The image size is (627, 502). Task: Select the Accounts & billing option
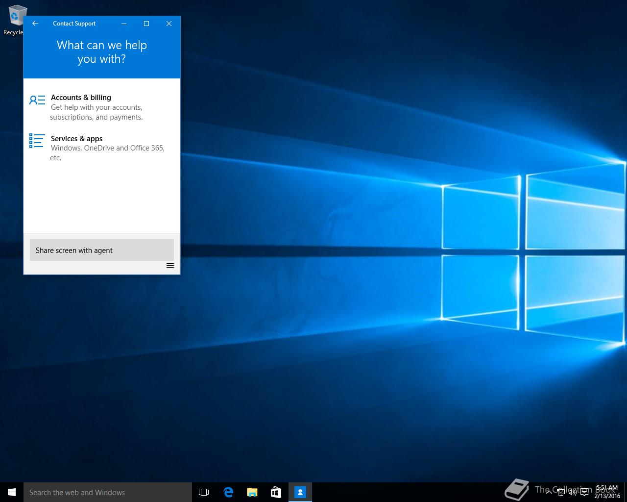[81, 98]
